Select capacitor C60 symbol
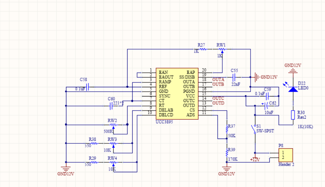 tap(111, 106)
